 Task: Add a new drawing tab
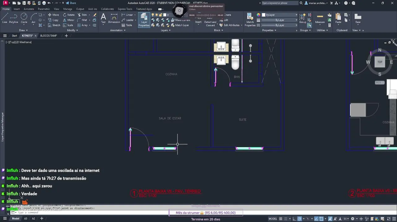point(66,36)
